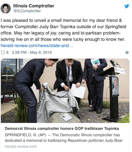View the memorial unveiling photo

(65, 91)
